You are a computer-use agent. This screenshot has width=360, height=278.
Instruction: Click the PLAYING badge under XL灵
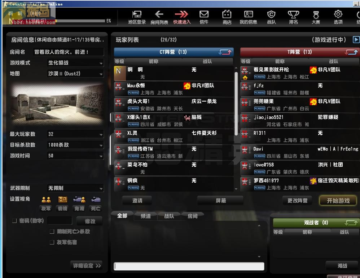coord(133,140)
